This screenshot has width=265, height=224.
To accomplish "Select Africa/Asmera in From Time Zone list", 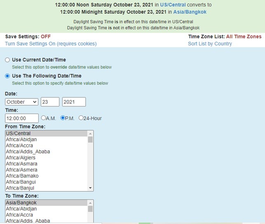I will tap(47, 170).
